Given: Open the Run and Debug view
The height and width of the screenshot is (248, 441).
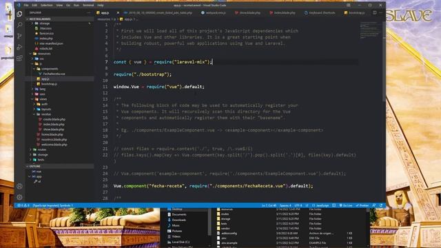Looking at the screenshot, I should pyautogui.click(x=19, y=47).
